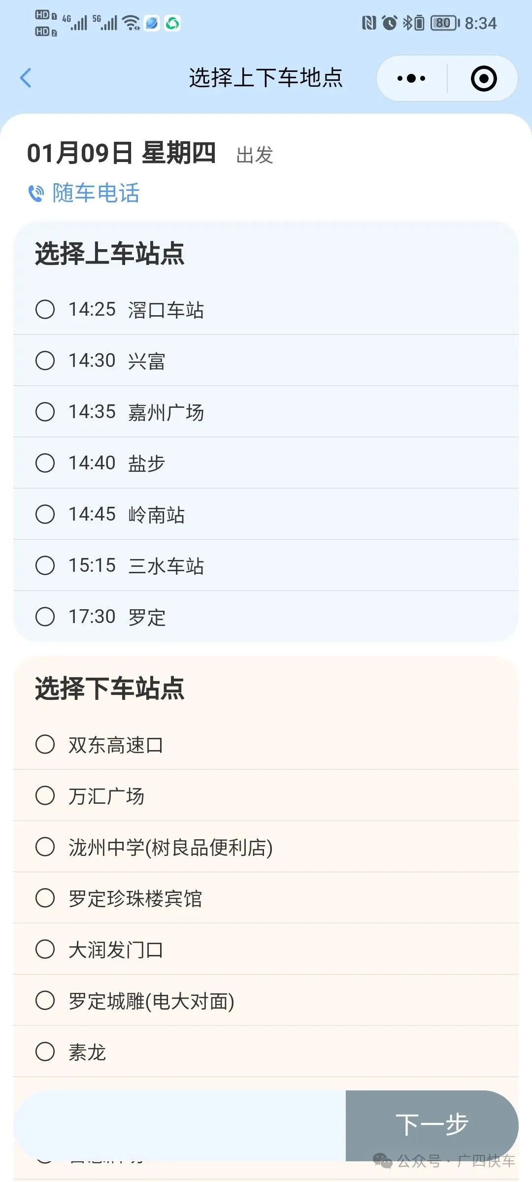Choose 15:15 三水车站 as pickup
Screen dimensions: 532x1182
[x=266, y=565]
